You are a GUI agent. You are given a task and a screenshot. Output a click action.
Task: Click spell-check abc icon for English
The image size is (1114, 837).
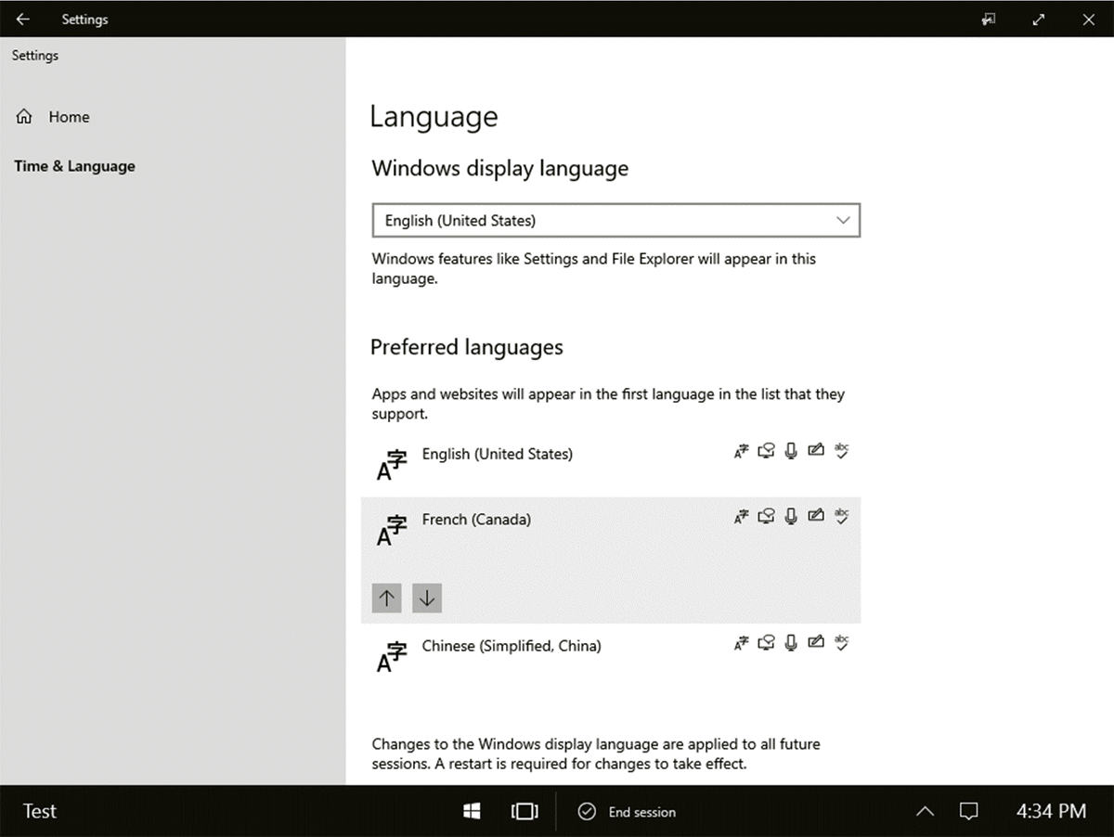842,451
